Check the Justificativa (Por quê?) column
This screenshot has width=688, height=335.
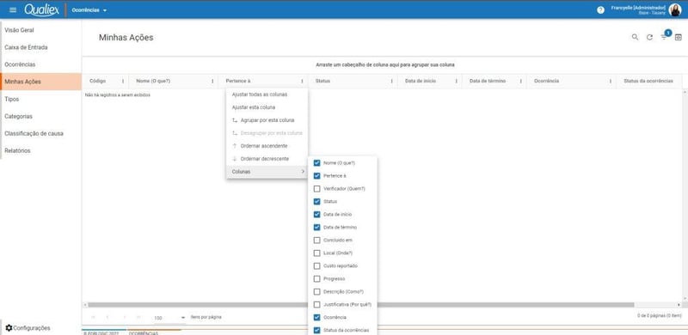[x=316, y=304]
